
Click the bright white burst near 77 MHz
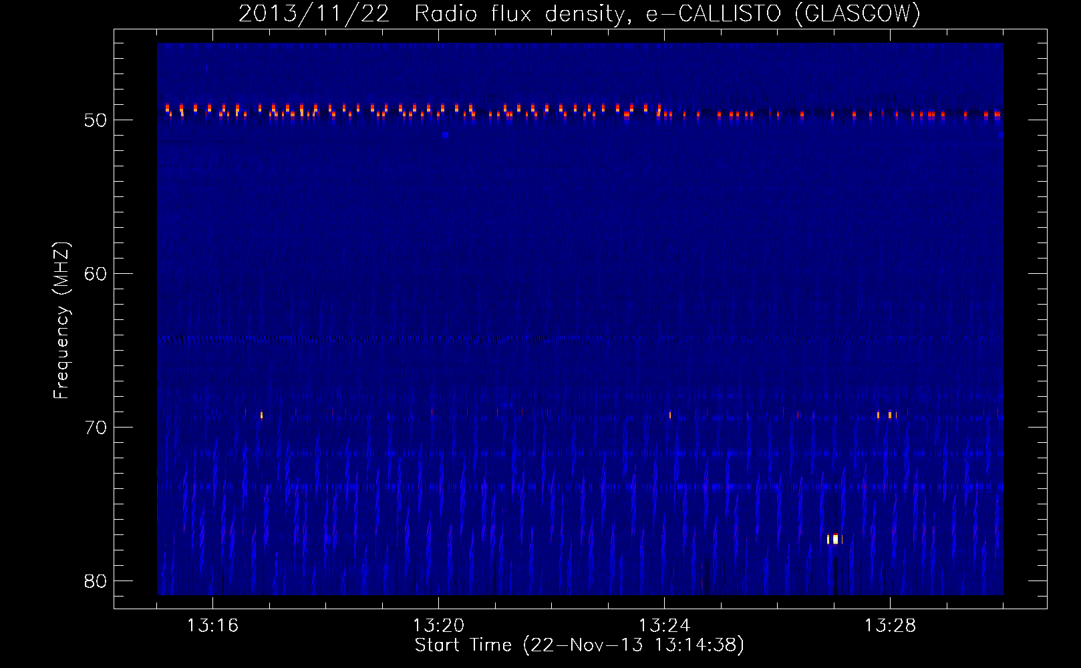pyautogui.click(x=834, y=539)
